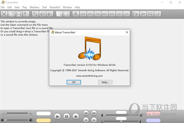Click the speed slider thumb
Viewport: 184px width, 123px height.
pos(105,115)
